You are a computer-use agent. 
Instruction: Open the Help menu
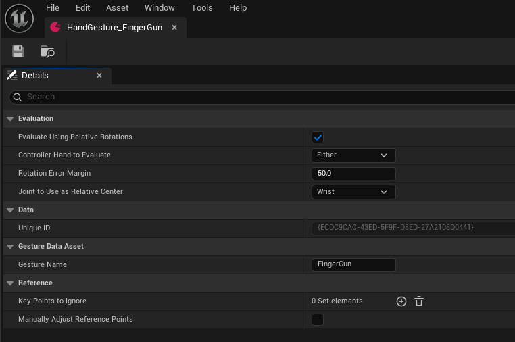(x=238, y=8)
